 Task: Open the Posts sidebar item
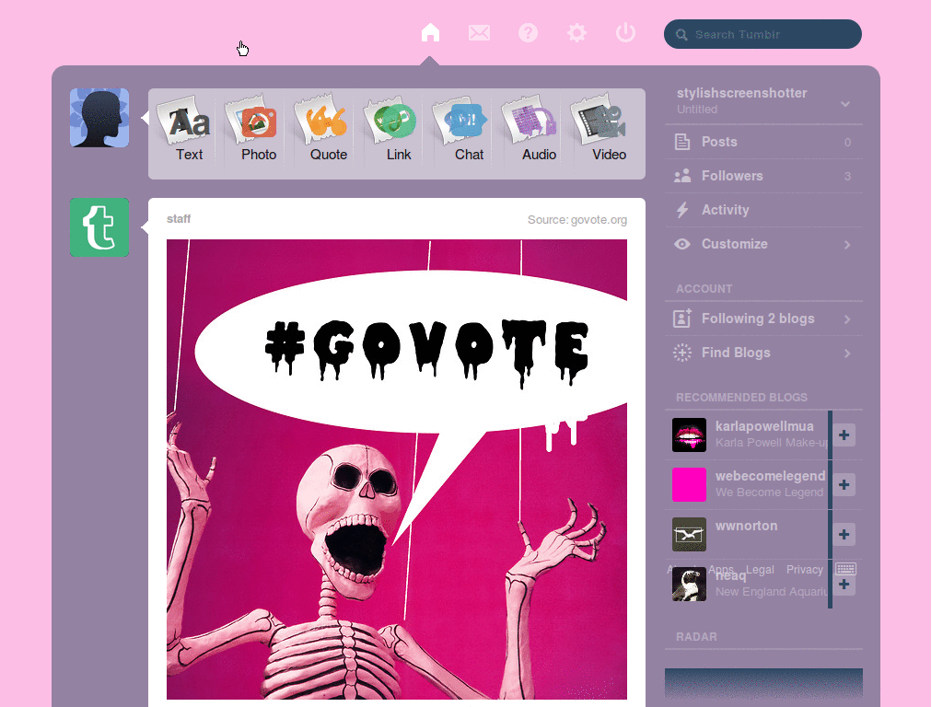click(x=763, y=142)
